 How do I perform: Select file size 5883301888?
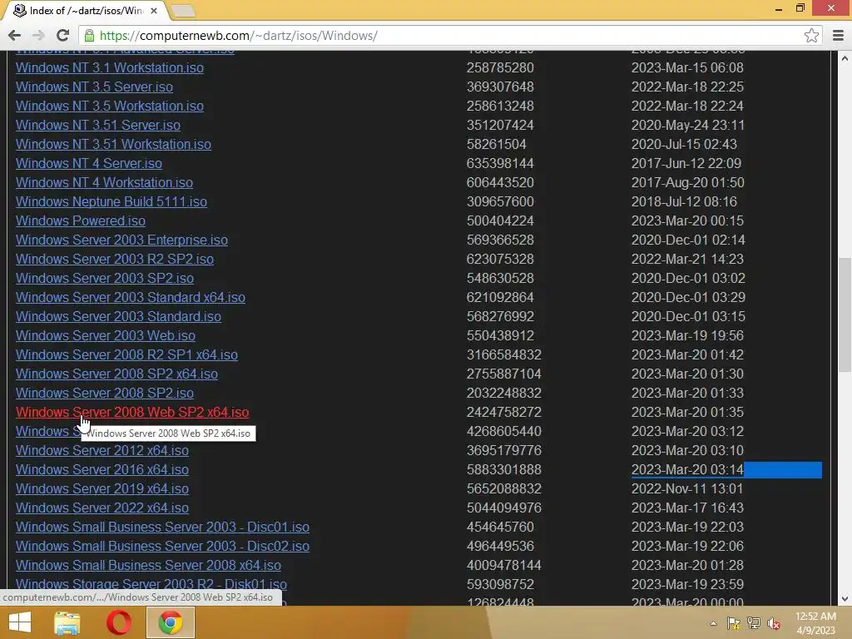pyautogui.click(x=503, y=469)
